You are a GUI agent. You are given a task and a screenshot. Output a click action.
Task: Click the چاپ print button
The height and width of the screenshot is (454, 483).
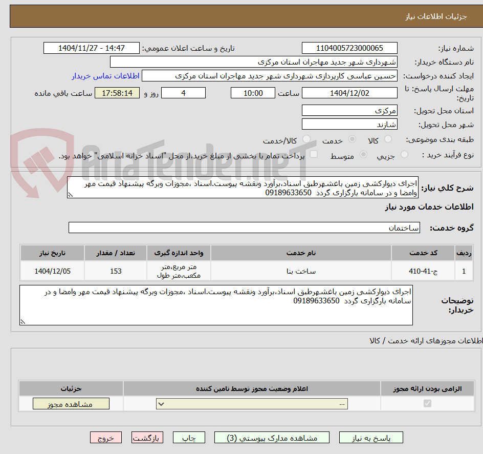tap(189, 438)
